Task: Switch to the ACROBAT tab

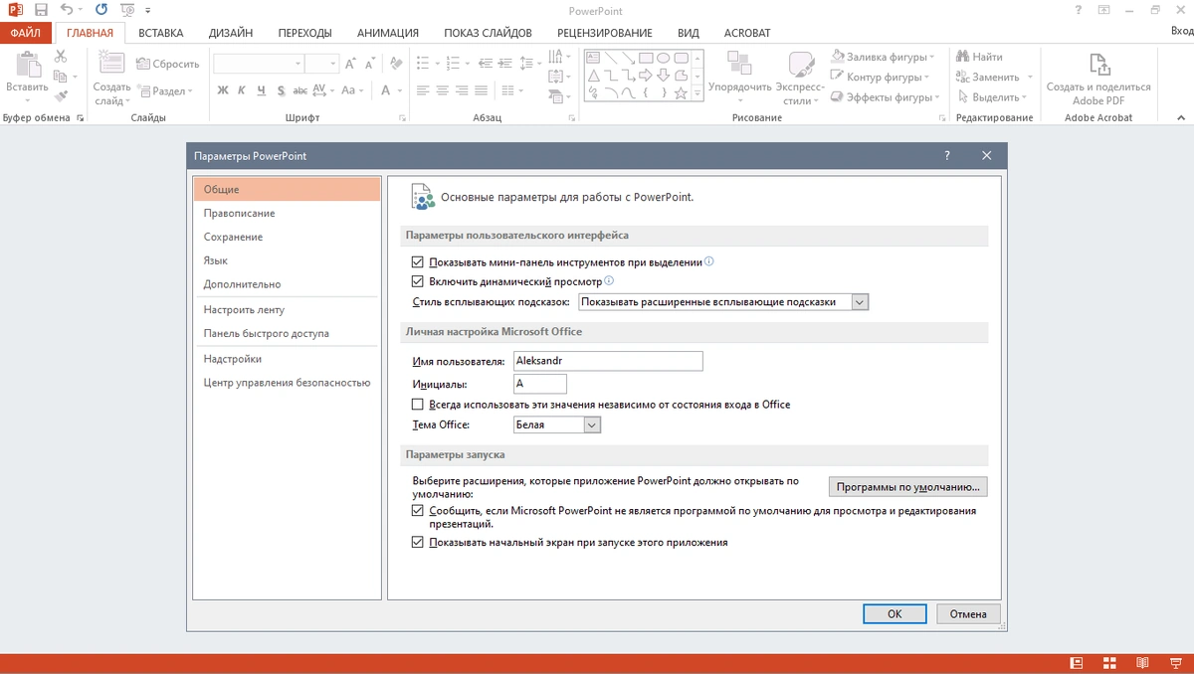Action: click(x=747, y=33)
